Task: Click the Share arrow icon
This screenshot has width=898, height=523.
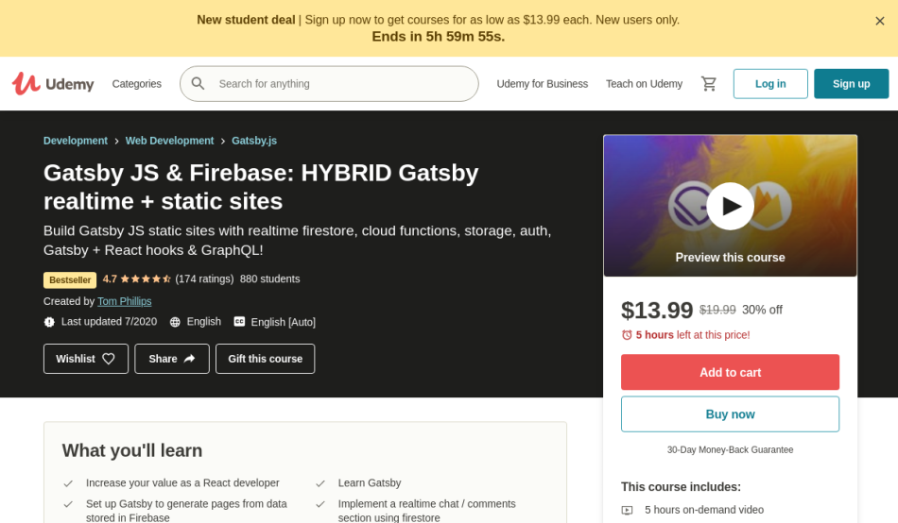Action: 190,359
